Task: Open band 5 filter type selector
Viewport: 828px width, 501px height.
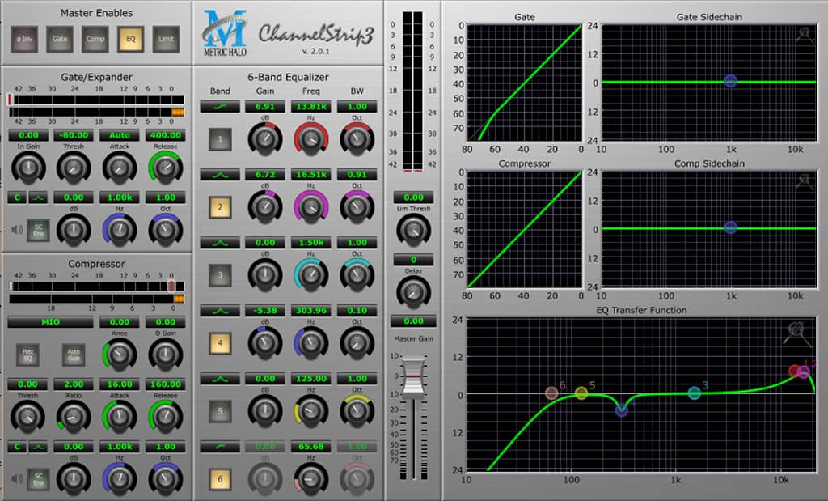Action: 220,379
